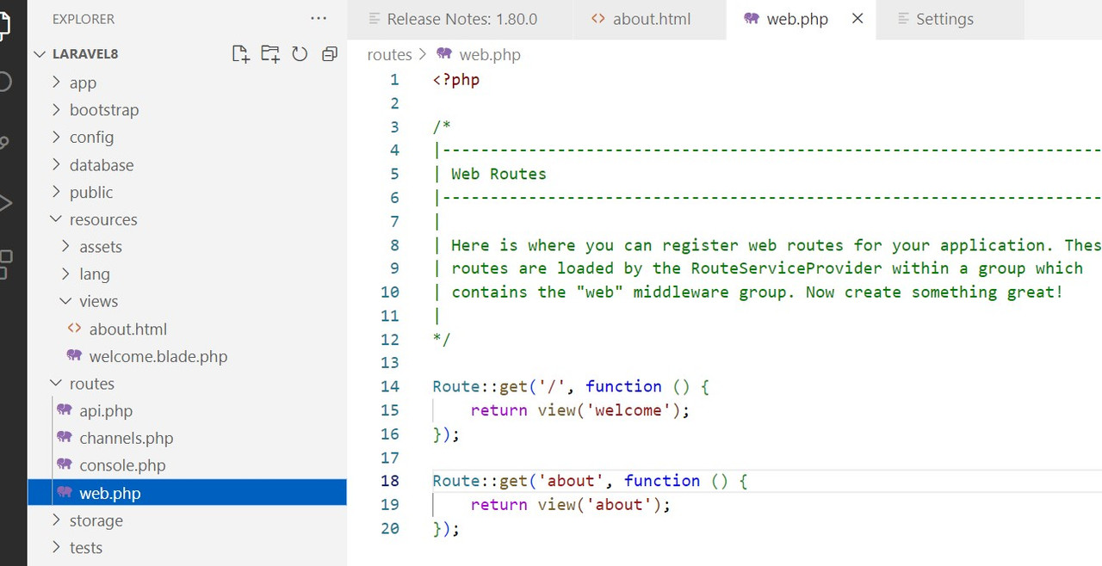Image resolution: width=1102 pixels, height=566 pixels.
Task: Open the Explorer more actions ellipsis
Action: pyautogui.click(x=319, y=18)
